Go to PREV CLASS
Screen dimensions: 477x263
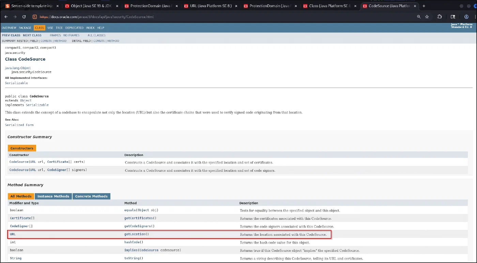11,35
